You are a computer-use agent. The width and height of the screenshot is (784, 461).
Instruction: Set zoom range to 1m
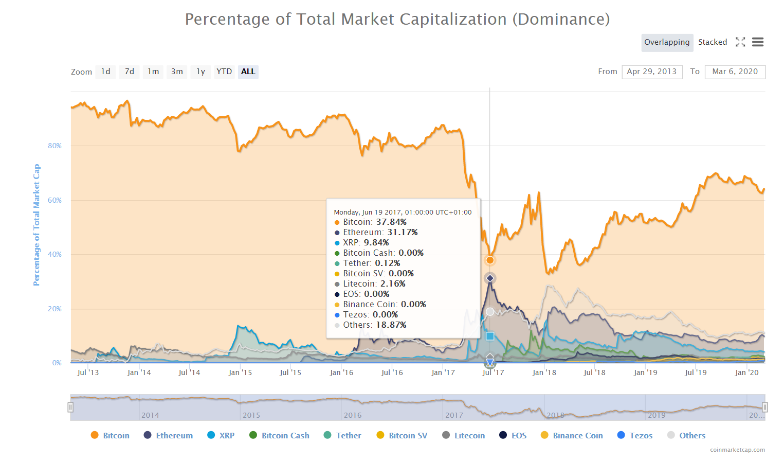pyautogui.click(x=153, y=72)
